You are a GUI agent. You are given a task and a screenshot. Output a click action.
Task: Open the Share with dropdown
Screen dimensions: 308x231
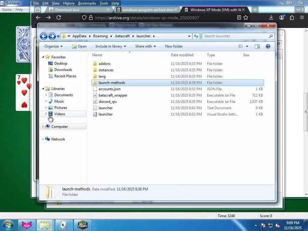(145, 46)
